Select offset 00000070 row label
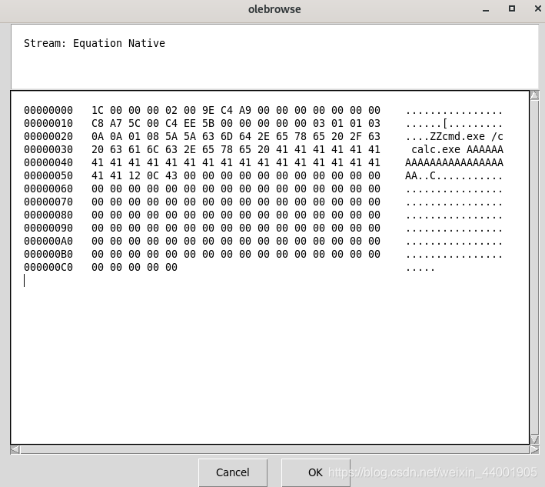545x487 pixels. (x=48, y=202)
